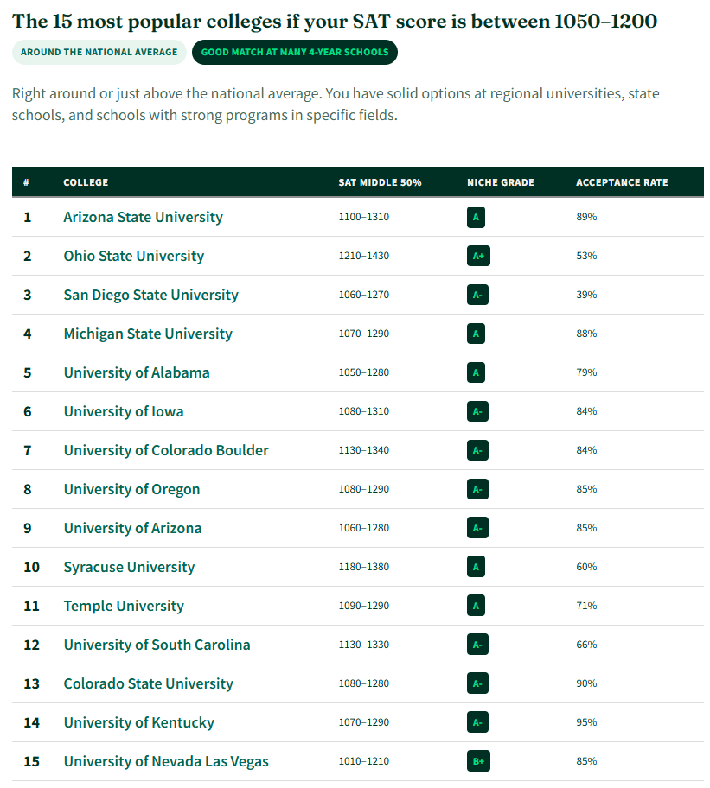Click the 95% acceptance rate value
The height and width of the screenshot is (788, 710).
pos(586,722)
